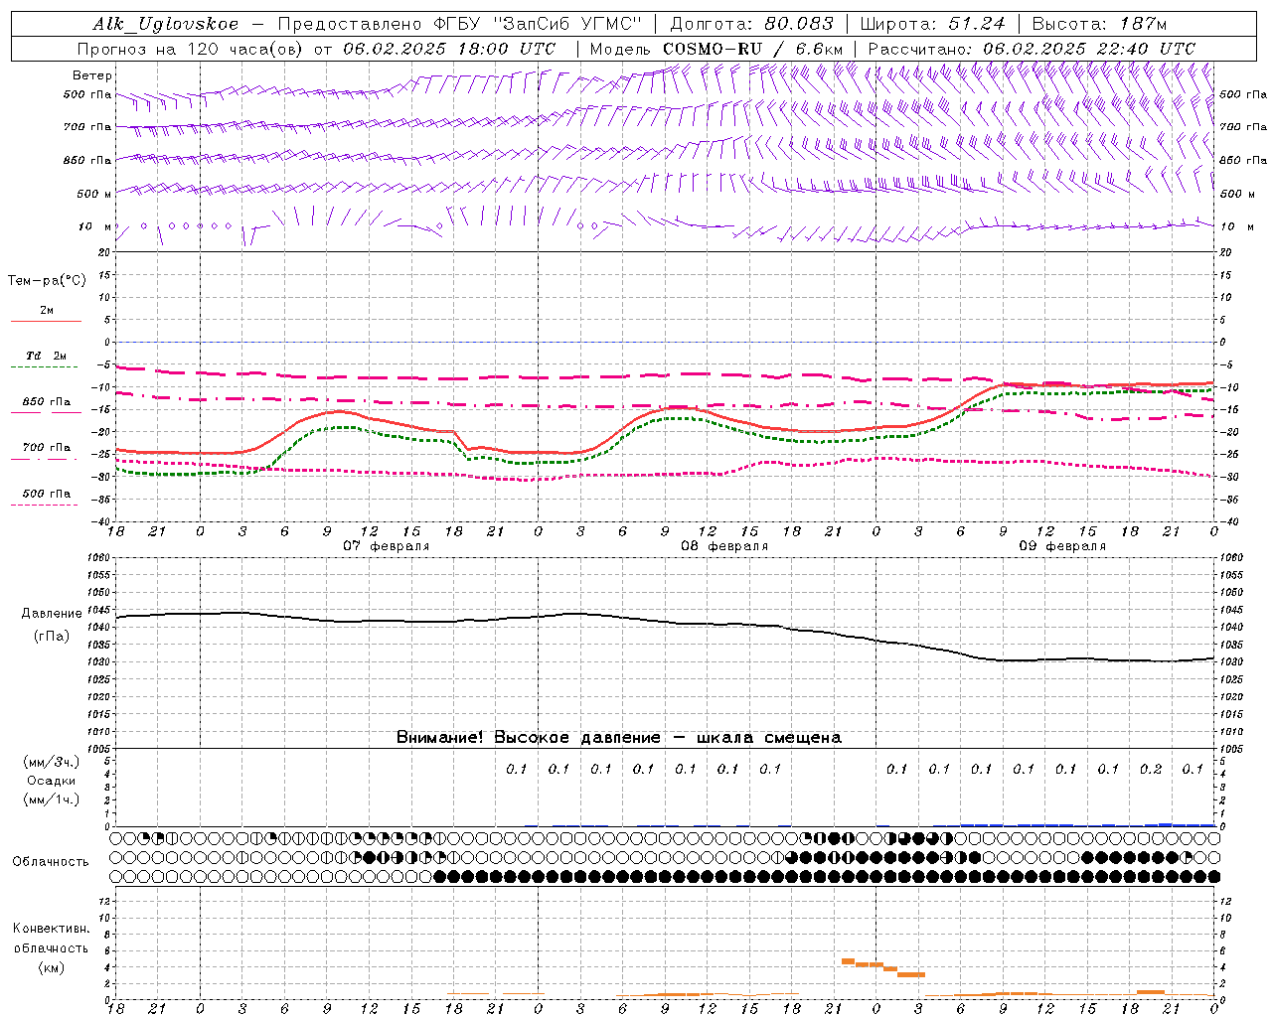Image resolution: width=1272 pixels, height=1017 pixels.
Task: Click the Конвективн. облачность label
Action: pyautogui.click(x=51, y=938)
